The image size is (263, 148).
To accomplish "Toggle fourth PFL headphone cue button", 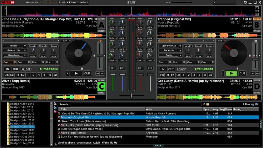I will click(150, 68).
